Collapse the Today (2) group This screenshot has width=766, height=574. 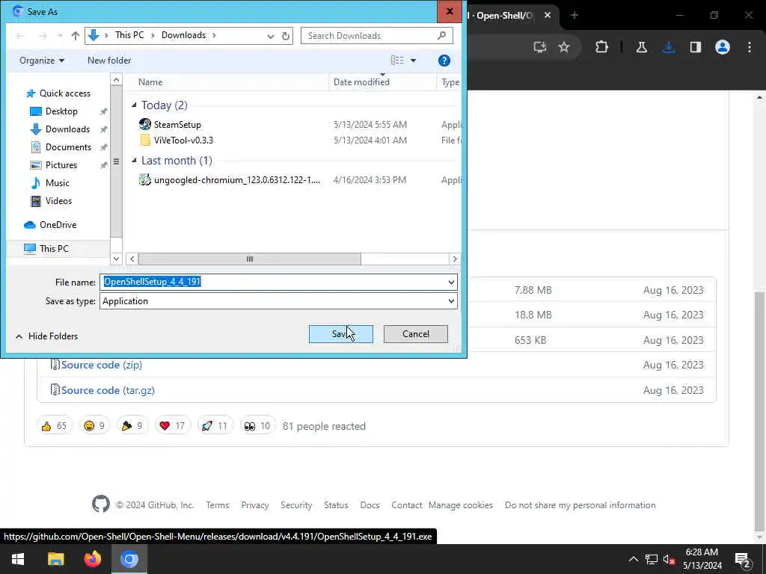click(x=134, y=105)
